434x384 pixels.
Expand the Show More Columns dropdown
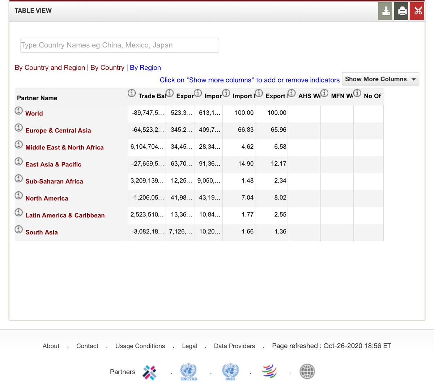[x=380, y=79]
